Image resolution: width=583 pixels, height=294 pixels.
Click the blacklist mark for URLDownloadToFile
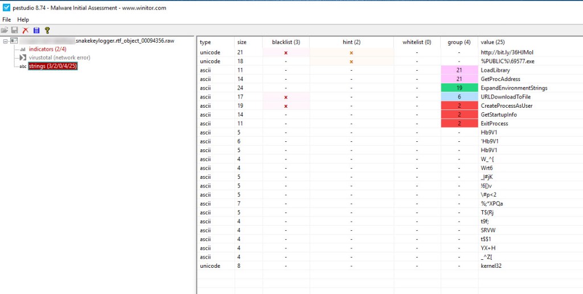point(286,97)
